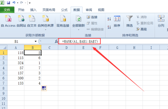168x109 pixels.
Task: Open 现有连接 dialog
Action: [x=63, y=21]
